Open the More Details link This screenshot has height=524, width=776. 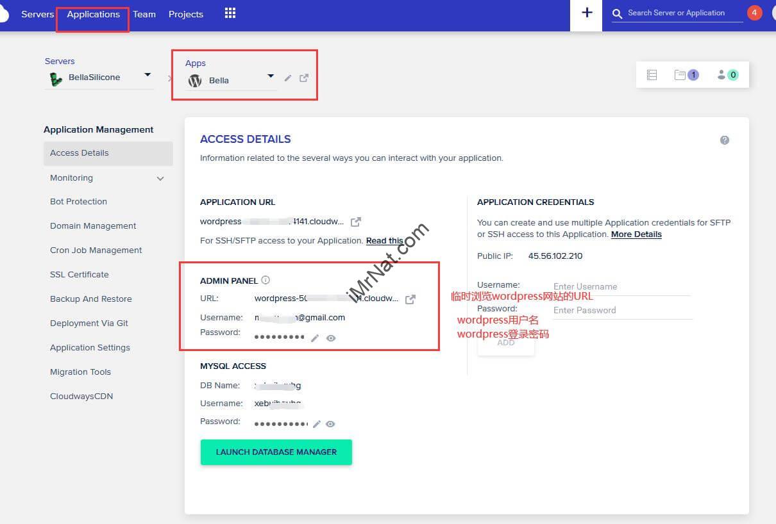pyautogui.click(x=636, y=234)
